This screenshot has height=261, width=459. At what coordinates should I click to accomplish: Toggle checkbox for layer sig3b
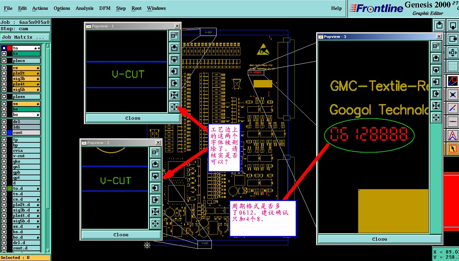(4, 79)
